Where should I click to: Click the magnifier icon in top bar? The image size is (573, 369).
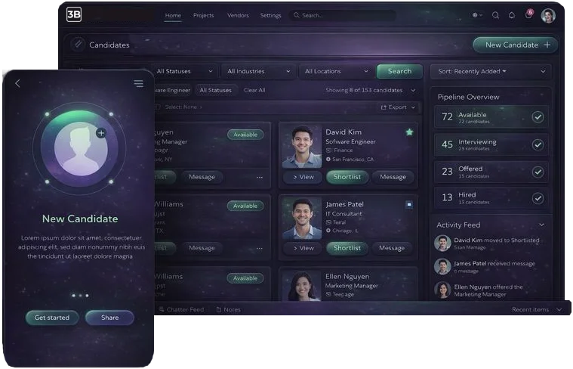point(495,15)
